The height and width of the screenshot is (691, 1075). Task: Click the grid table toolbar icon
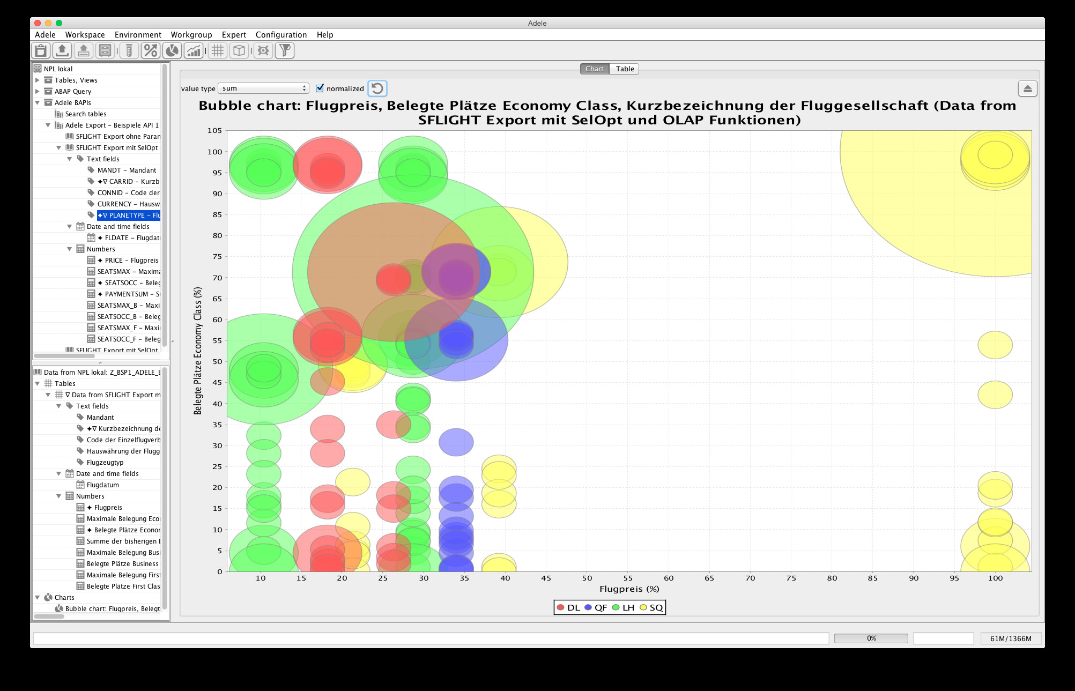(x=217, y=50)
